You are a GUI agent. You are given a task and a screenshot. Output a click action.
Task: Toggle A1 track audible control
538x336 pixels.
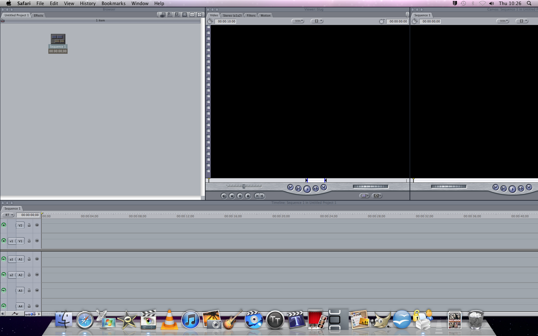point(4,259)
